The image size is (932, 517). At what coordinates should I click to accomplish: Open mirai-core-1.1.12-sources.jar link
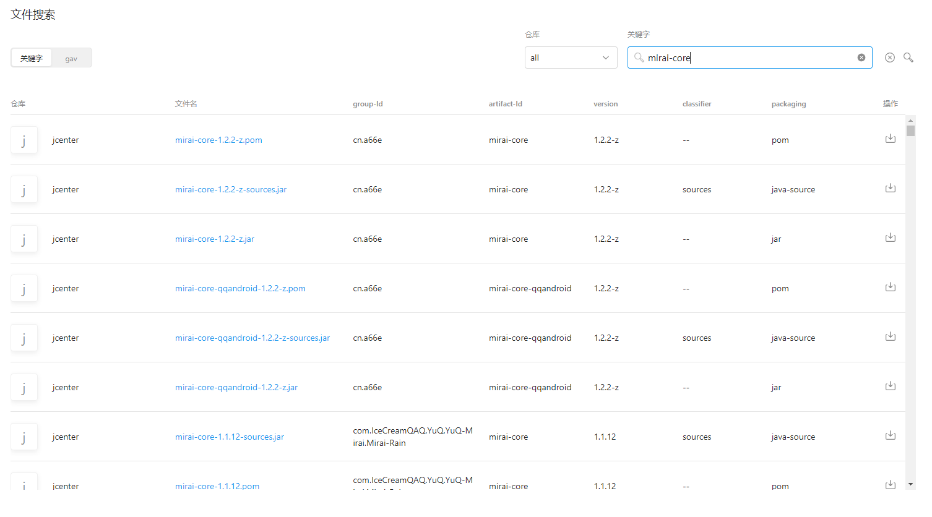coord(230,437)
